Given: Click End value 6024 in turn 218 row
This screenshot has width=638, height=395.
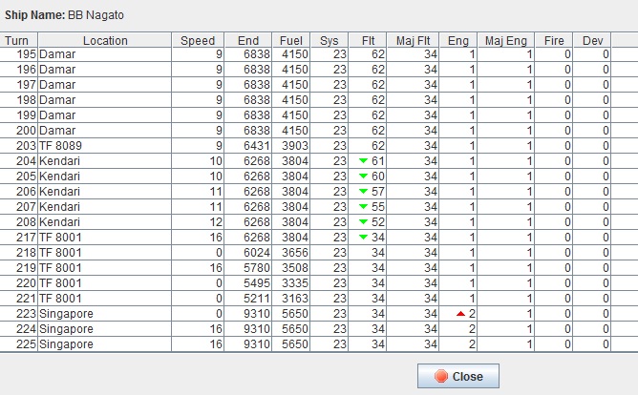Looking at the screenshot, I should click(247, 252).
